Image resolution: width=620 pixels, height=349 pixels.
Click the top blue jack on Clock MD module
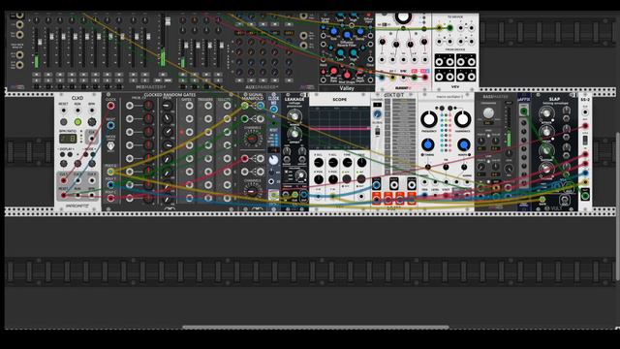(x=273, y=110)
